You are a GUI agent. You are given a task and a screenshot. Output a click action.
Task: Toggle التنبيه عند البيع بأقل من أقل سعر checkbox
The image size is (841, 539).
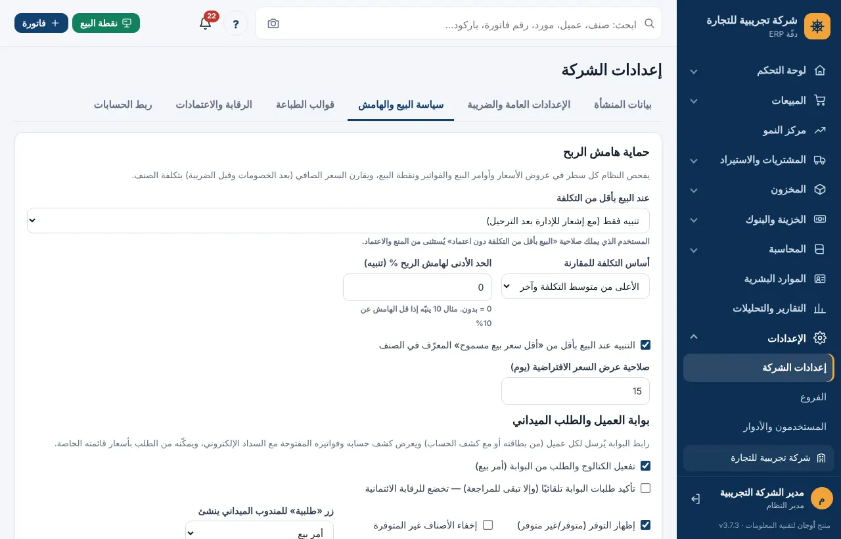coord(645,345)
